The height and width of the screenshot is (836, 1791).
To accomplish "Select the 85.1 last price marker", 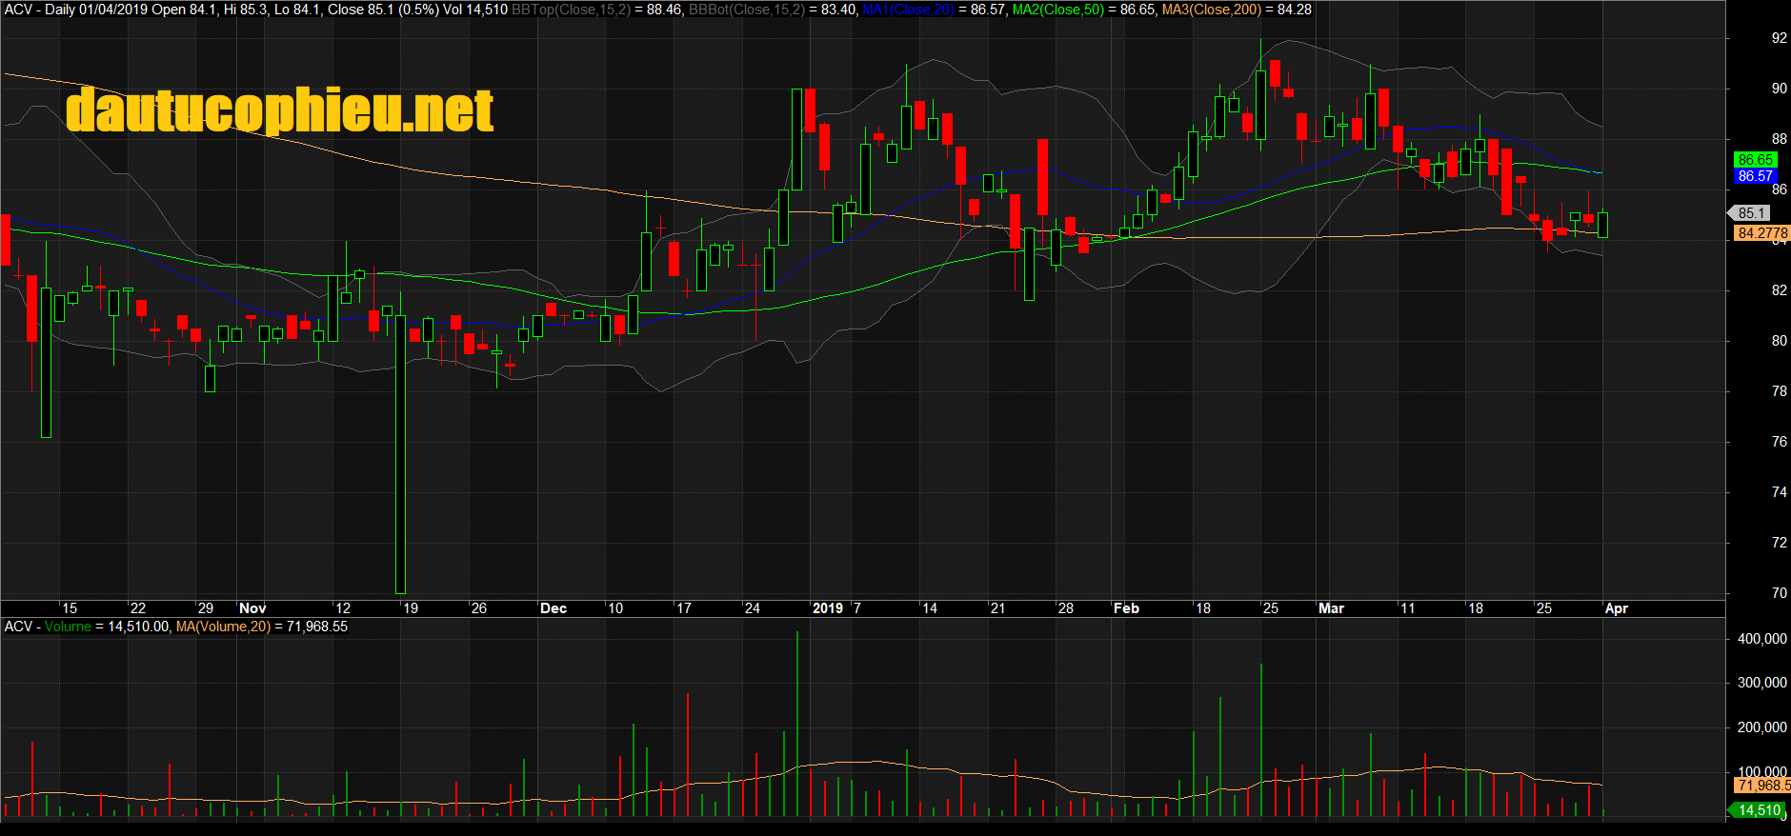I will (x=1751, y=213).
